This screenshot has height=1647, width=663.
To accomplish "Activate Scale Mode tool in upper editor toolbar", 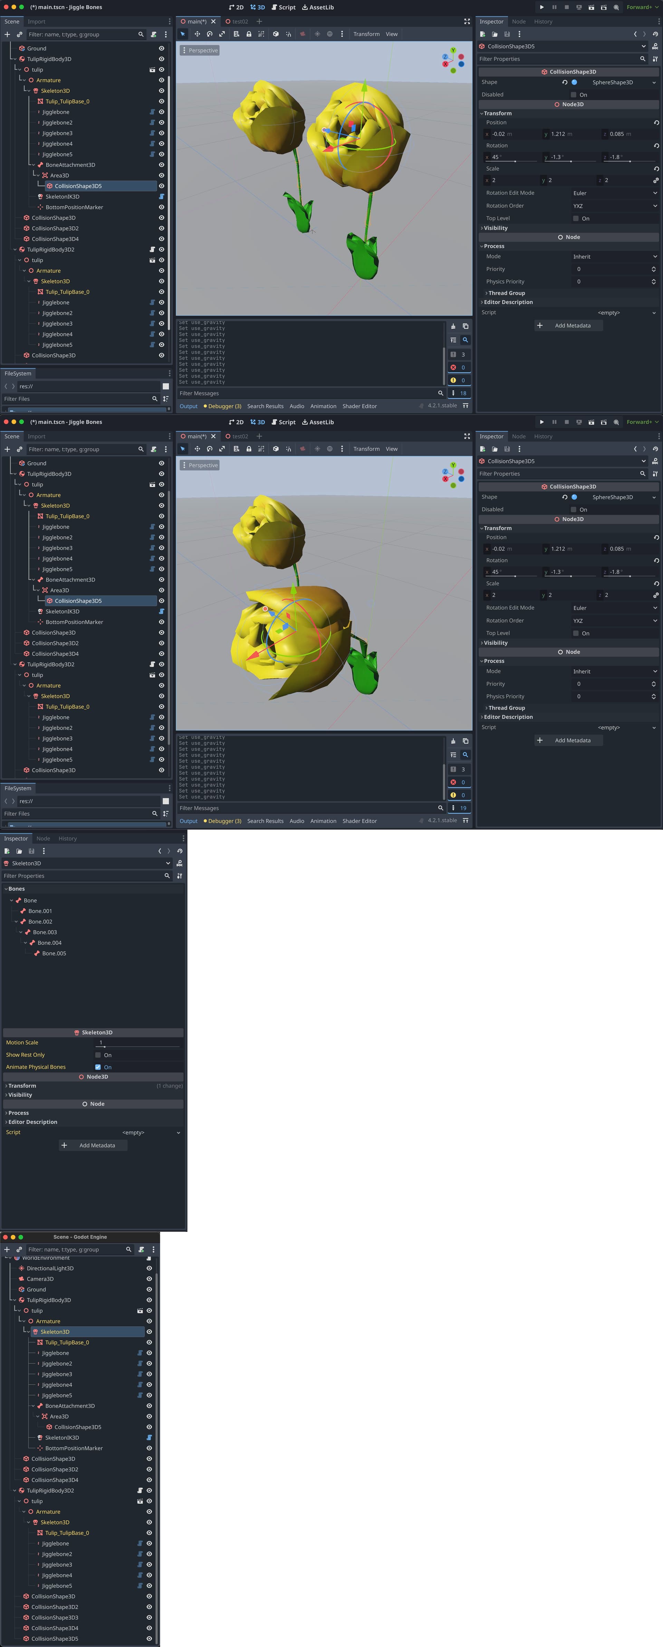I will click(x=222, y=34).
